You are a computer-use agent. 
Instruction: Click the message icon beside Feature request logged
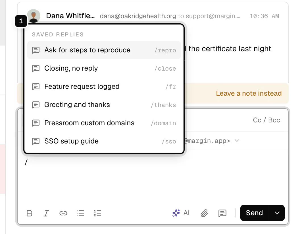click(36, 87)
